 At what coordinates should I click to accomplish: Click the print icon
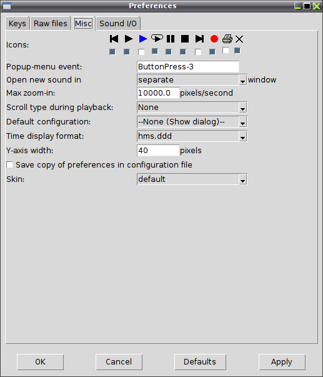point(227,39)
